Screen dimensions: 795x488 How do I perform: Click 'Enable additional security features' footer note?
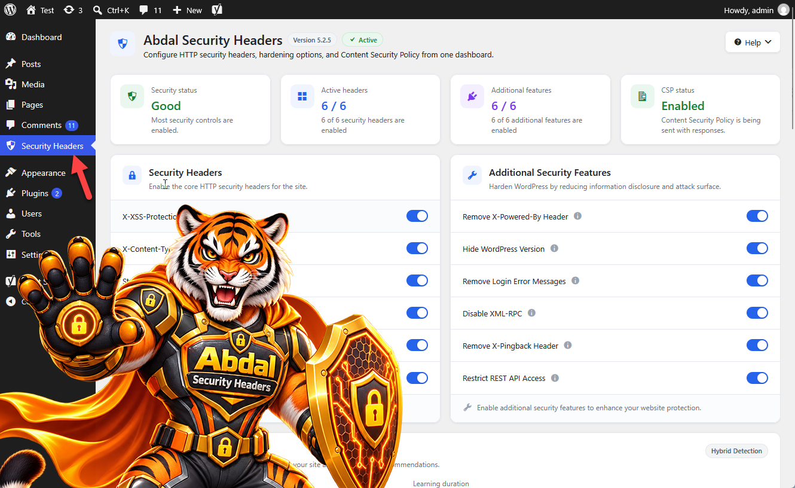coord(589,408)
